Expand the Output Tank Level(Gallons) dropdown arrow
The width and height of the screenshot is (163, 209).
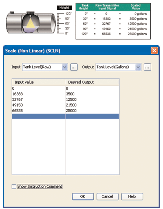pos(138,67)
